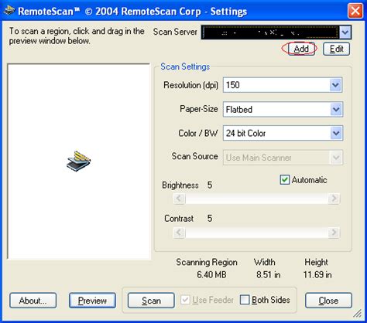Click the '8.51 in' width value

[x=269, y=274]
